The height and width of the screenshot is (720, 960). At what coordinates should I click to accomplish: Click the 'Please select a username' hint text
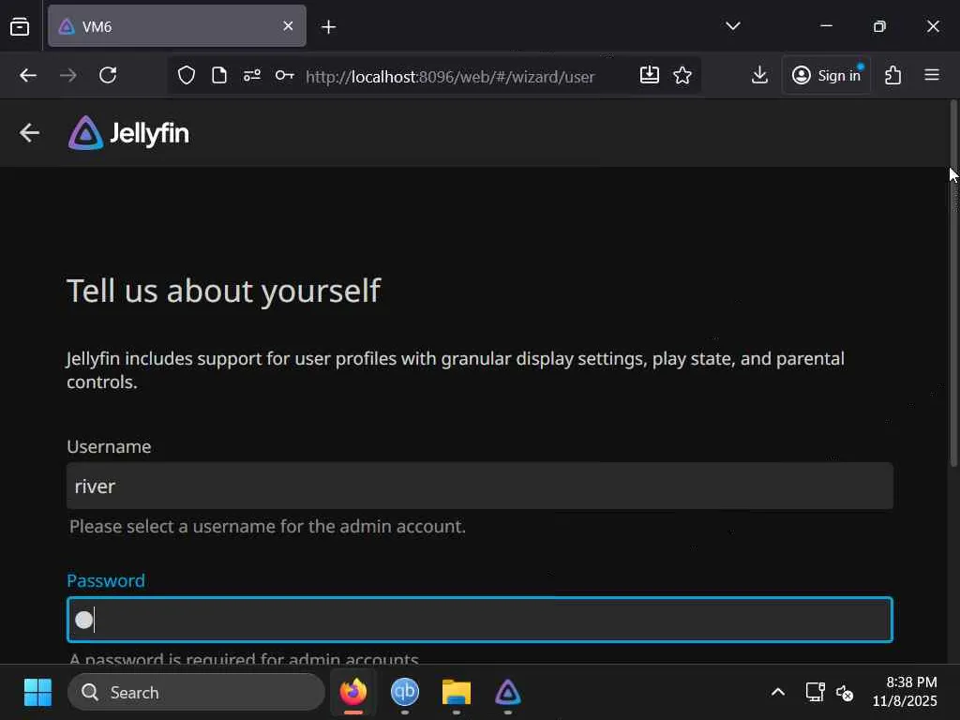click(267, 527)
